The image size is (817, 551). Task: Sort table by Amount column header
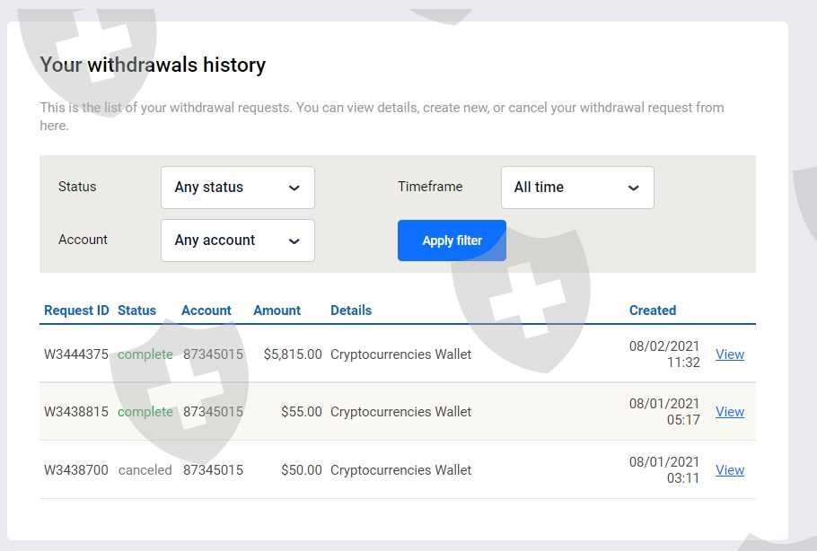click(x=277, y=310)
